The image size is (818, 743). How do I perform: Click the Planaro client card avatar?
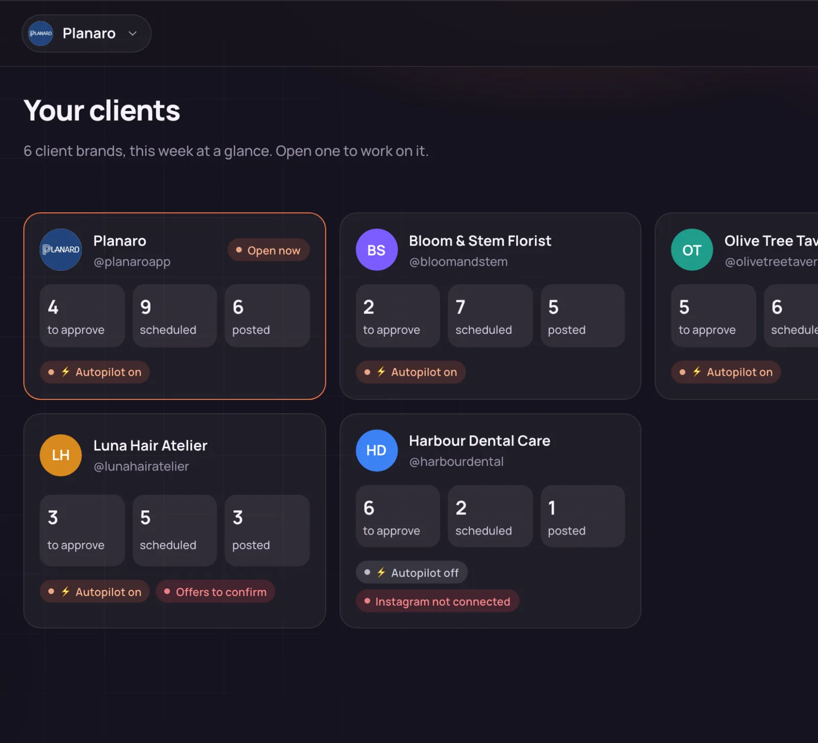[x=61, y=250]
